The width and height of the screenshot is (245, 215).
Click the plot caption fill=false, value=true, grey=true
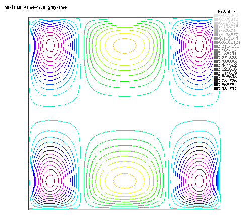tap(36, 7)
